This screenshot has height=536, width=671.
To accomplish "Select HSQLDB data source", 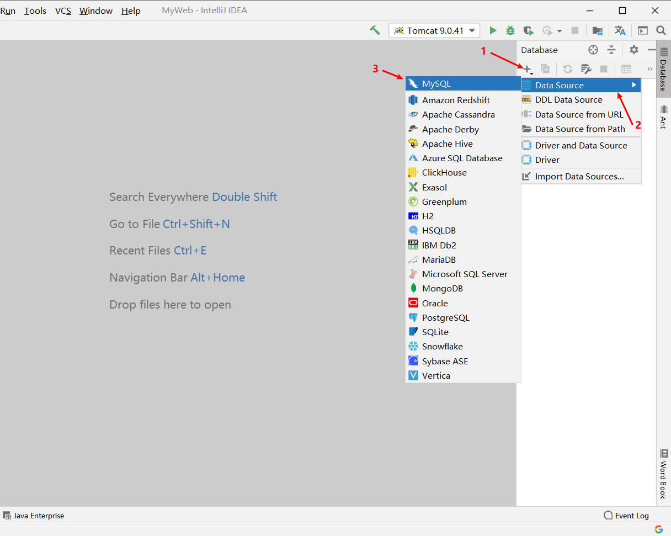I will click(463, 231).
